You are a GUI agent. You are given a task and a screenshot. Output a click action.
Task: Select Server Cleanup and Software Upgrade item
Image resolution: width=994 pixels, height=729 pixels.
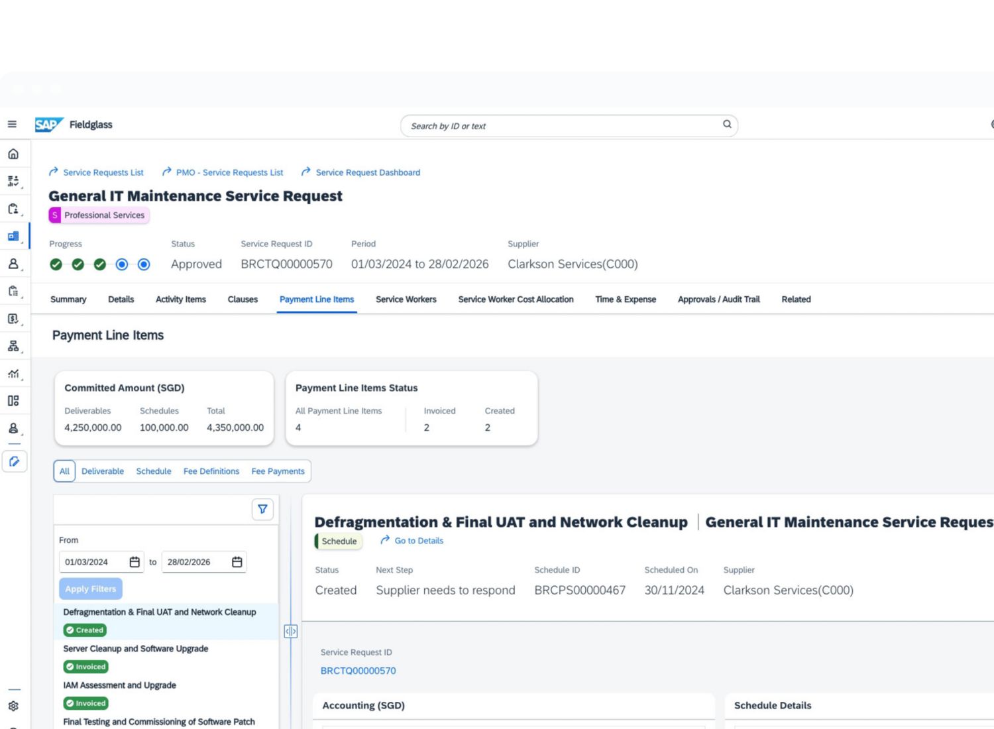(x=136, y=649)
